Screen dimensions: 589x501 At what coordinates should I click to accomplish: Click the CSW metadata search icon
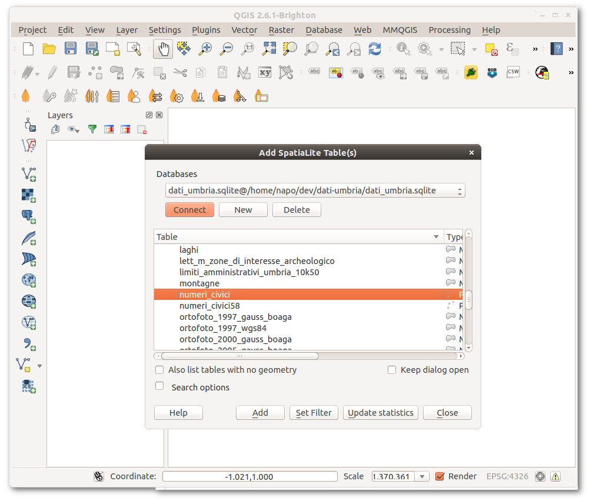point(513,72)
